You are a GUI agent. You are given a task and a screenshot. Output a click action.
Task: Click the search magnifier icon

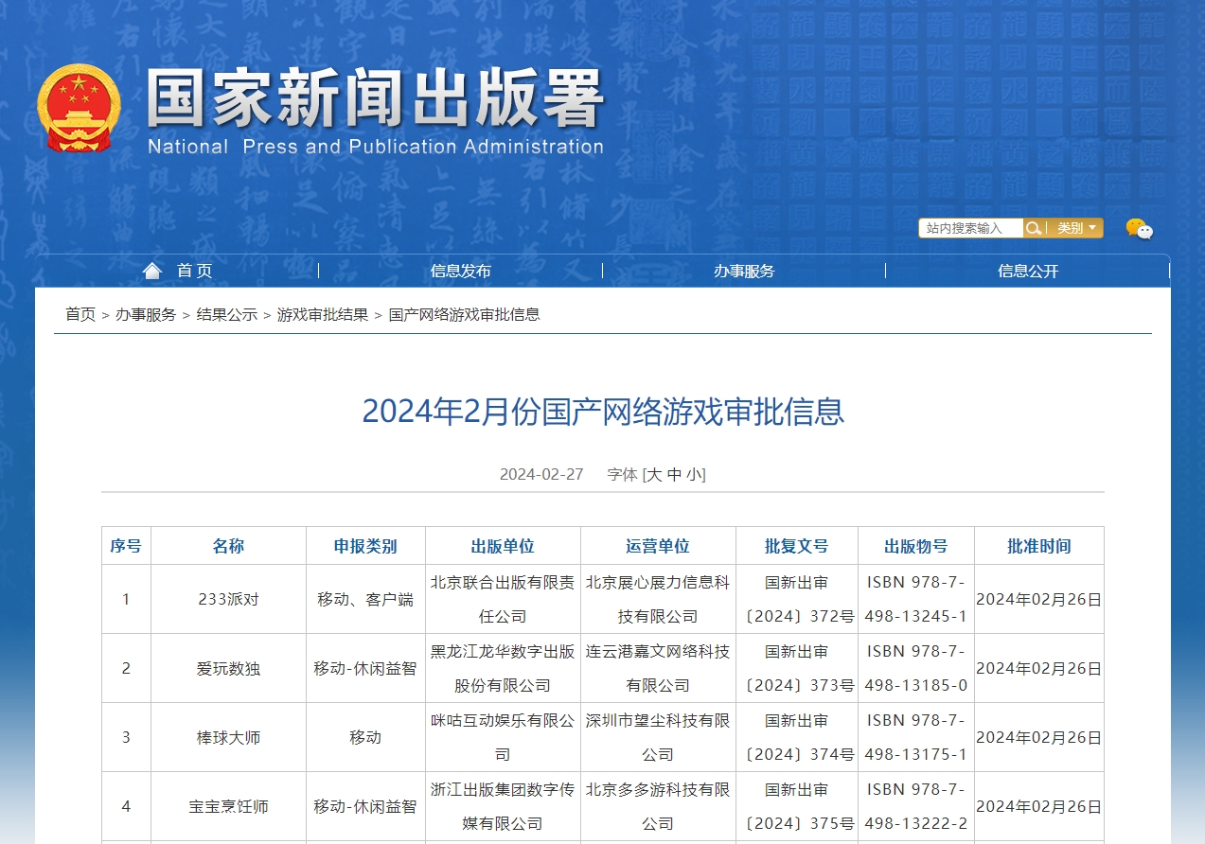1034,228
